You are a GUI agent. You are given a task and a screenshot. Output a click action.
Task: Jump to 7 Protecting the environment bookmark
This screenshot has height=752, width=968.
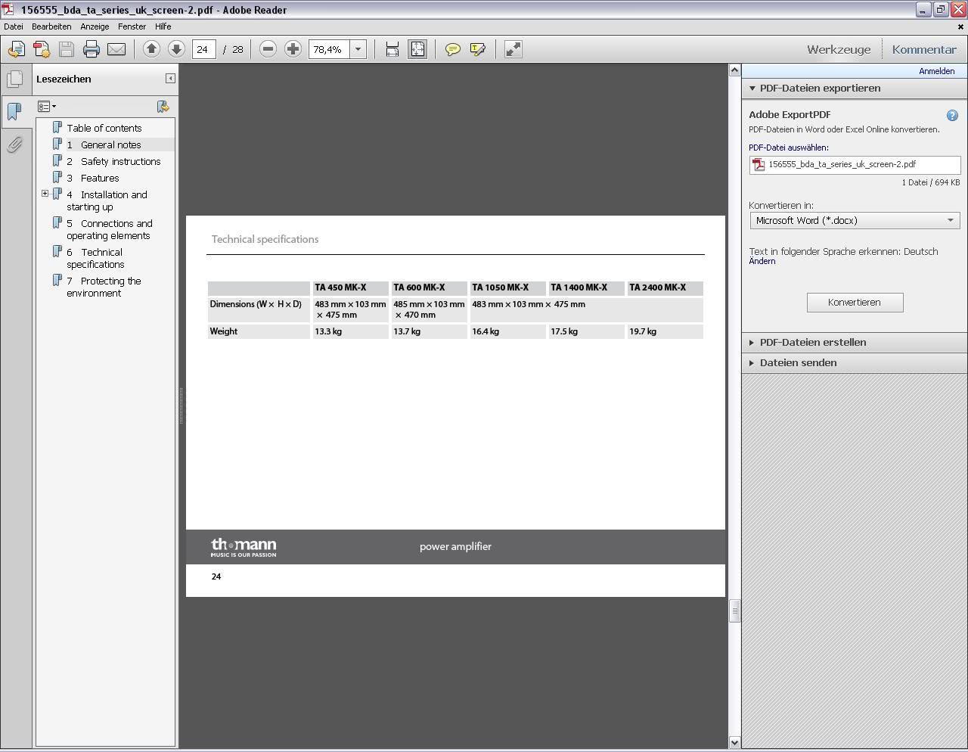pyautogui.click(x=104, y=287)
